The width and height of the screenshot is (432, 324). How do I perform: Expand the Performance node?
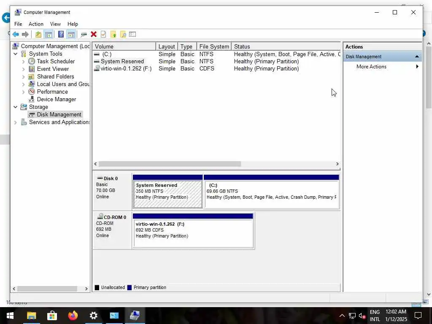24,92
